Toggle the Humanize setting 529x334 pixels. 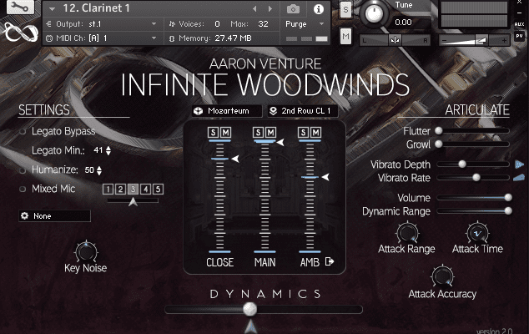[x=23, y=170]
